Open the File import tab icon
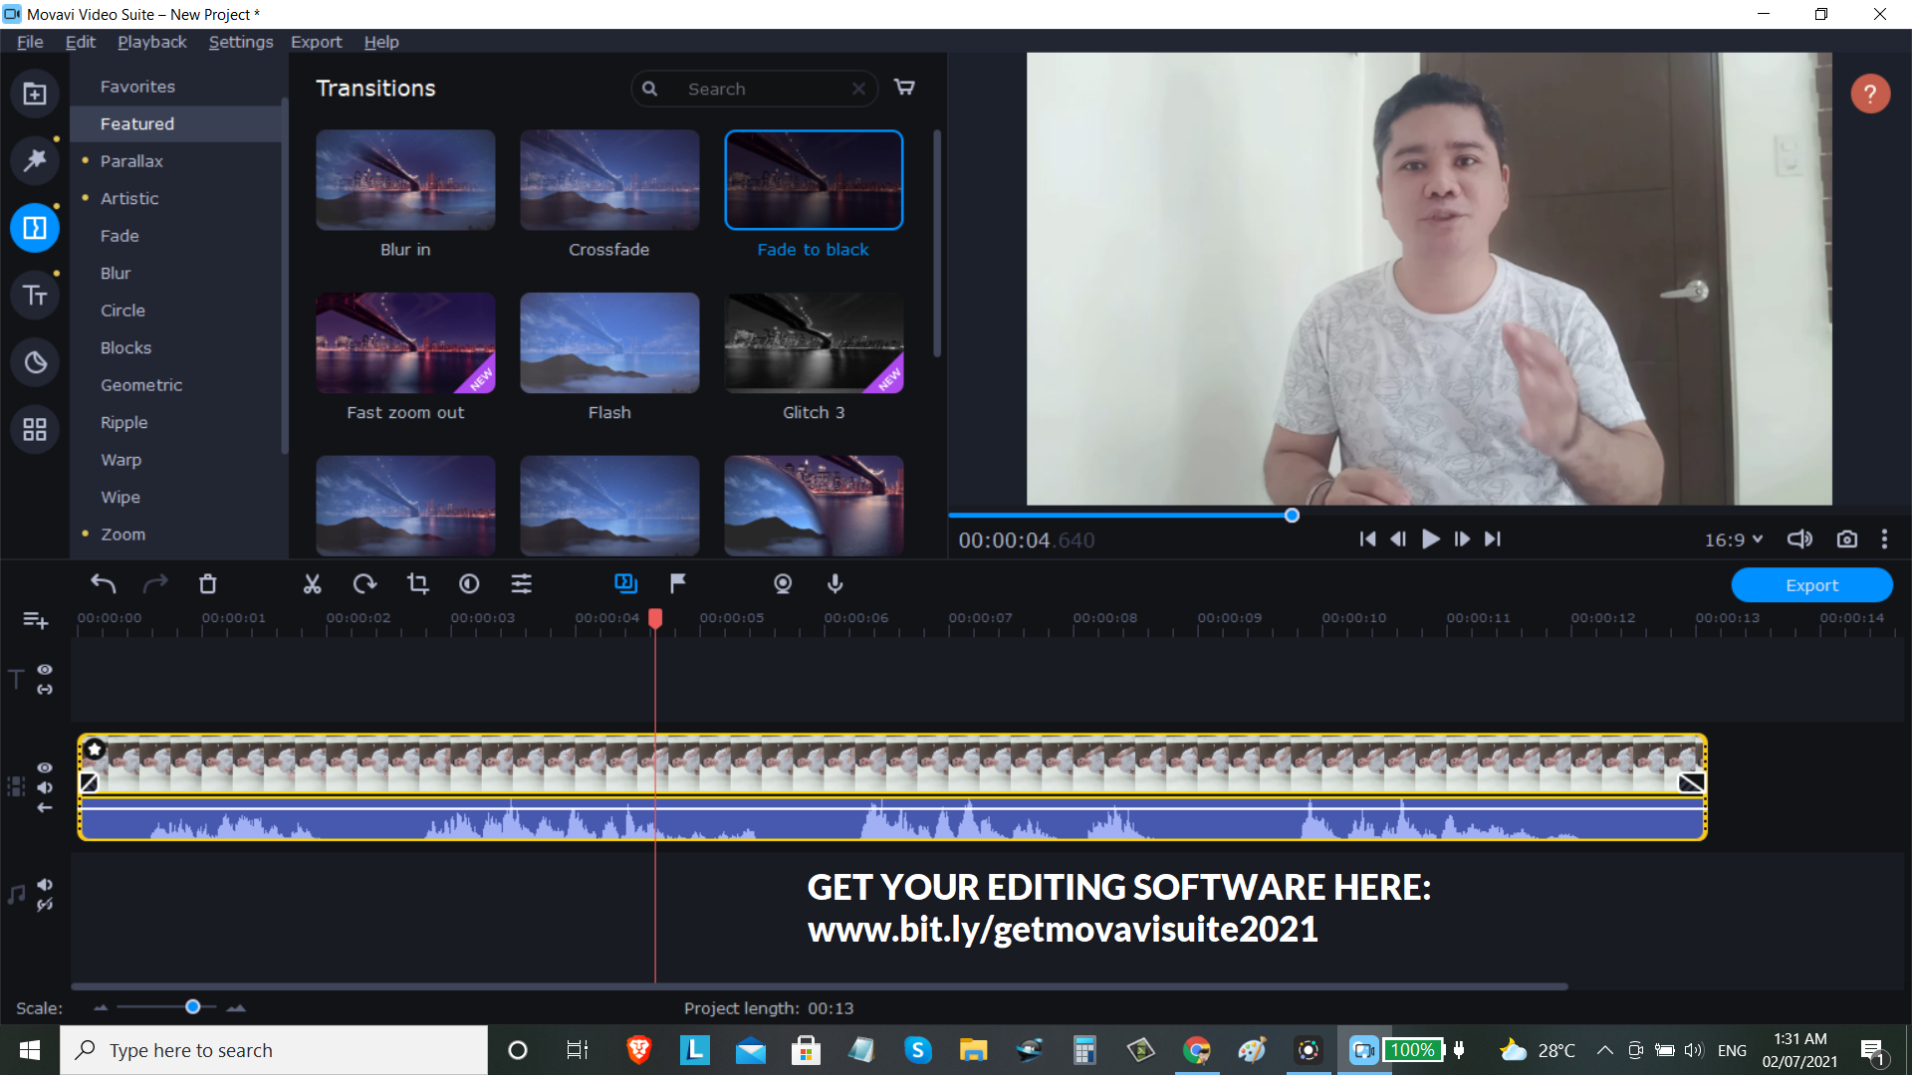Viewport: 1912px width, 1075px height. pos(35,94)
